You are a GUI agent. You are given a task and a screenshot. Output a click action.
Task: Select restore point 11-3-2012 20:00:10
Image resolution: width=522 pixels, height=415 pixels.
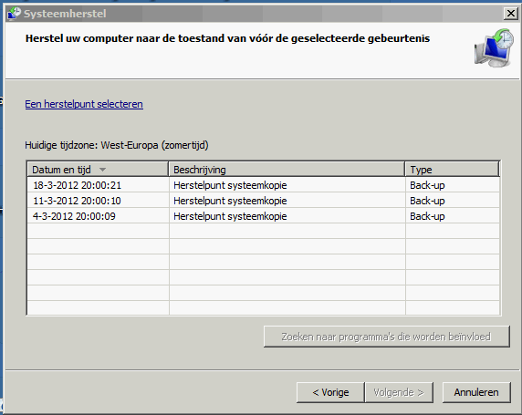[x=264, y=201]
